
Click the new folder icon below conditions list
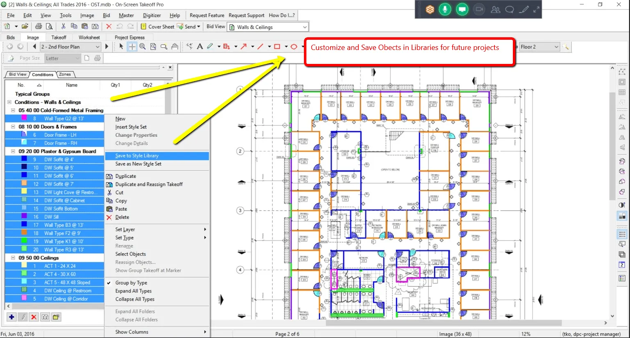pos(56,317)
